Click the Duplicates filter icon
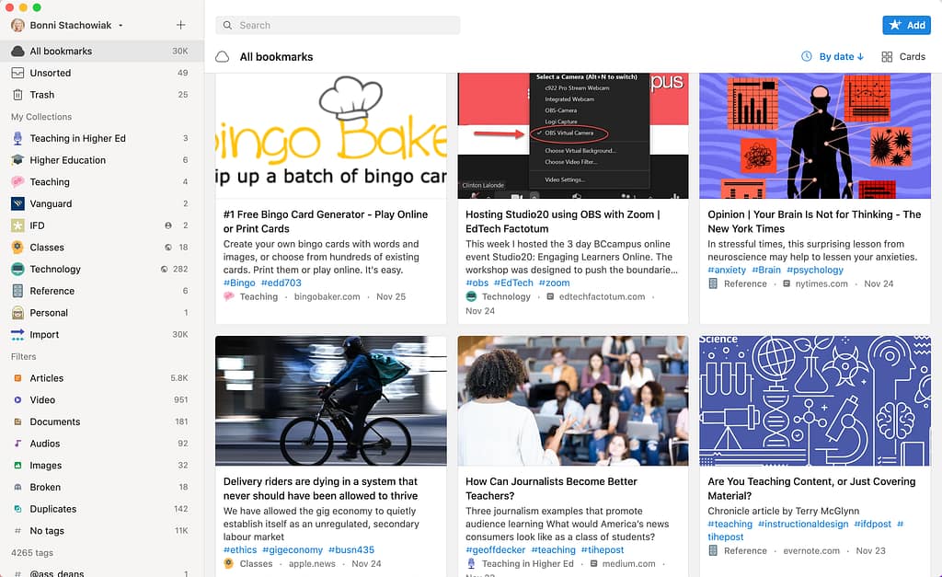 pyautogui.click(x=17, y=509)
